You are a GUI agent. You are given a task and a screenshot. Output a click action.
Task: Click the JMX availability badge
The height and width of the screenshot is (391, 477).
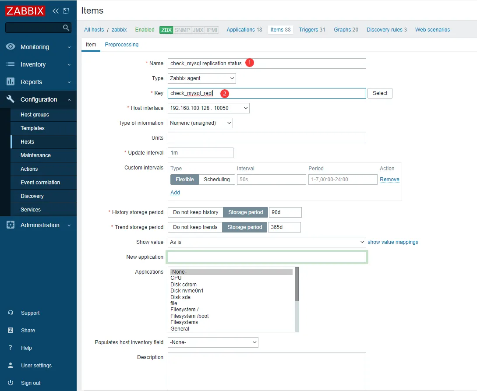[198, 30]
